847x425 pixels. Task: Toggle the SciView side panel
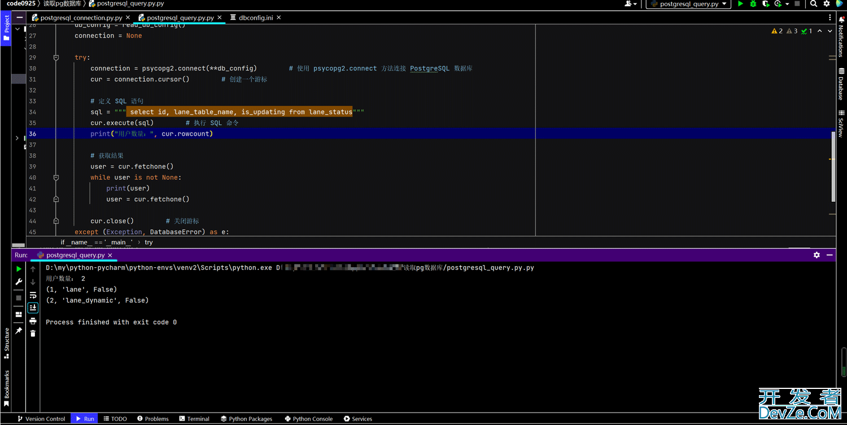[841, 123]
